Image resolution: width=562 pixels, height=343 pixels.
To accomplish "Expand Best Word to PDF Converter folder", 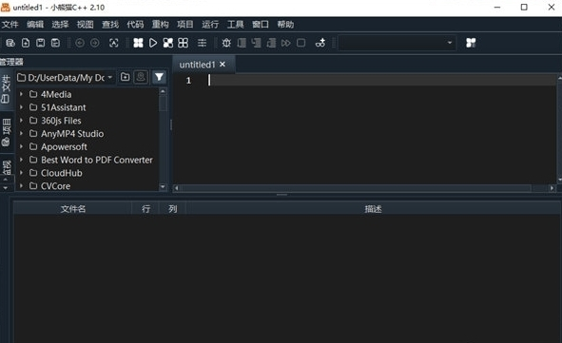I will 21,160.
